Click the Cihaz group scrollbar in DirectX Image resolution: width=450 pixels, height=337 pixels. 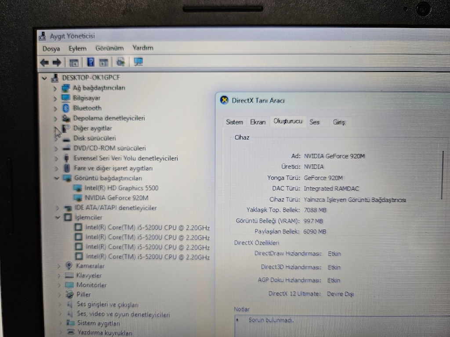coord(443,176)
